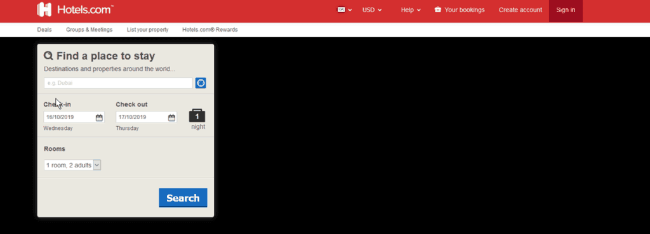
Task: Open the 1 room, 2 adults dropdown
Action: click(x=72, y=166)
